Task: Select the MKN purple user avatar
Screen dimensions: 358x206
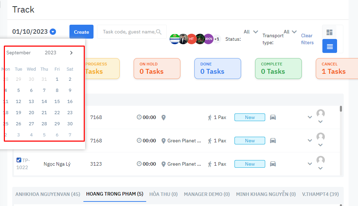Action: pyautogui.click(x=208, y=39)
